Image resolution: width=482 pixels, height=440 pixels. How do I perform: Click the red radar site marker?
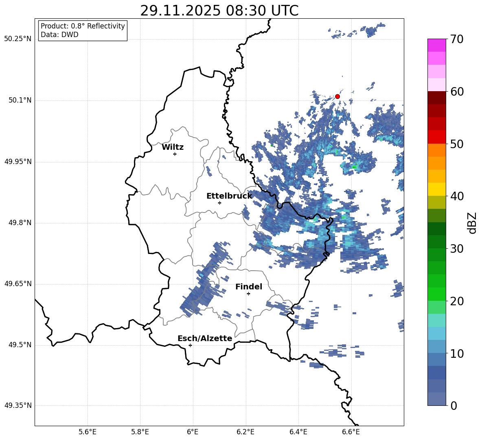(337, 96)
